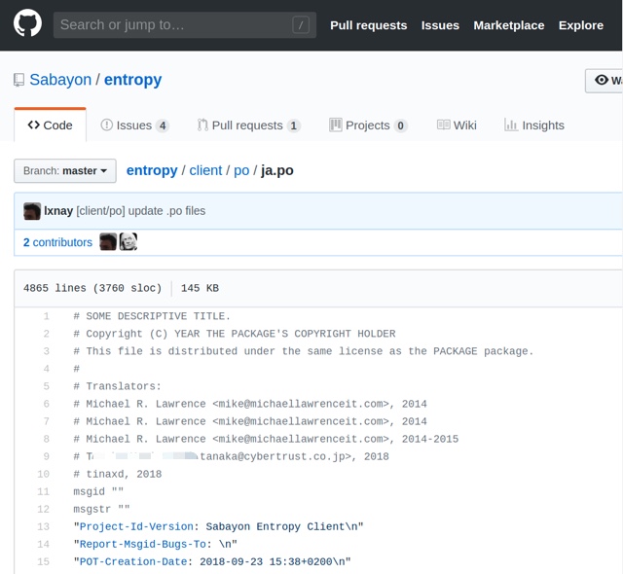Open the Pull requests tab with 1 item
This screenshot has width=623, height=574.
[x=248, y=126]
